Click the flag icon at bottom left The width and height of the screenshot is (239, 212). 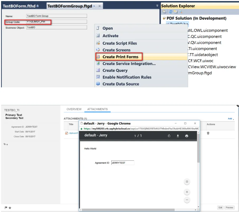6,208
